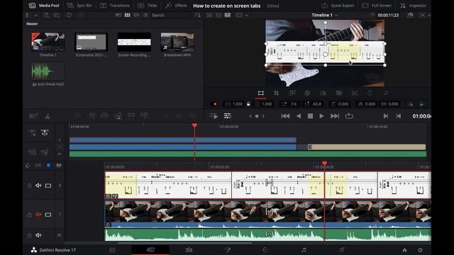The height and width of the screenshot is (255, 454).
Task: Switch to the Sync Bin tab
Action: click(x=79, y=6)
